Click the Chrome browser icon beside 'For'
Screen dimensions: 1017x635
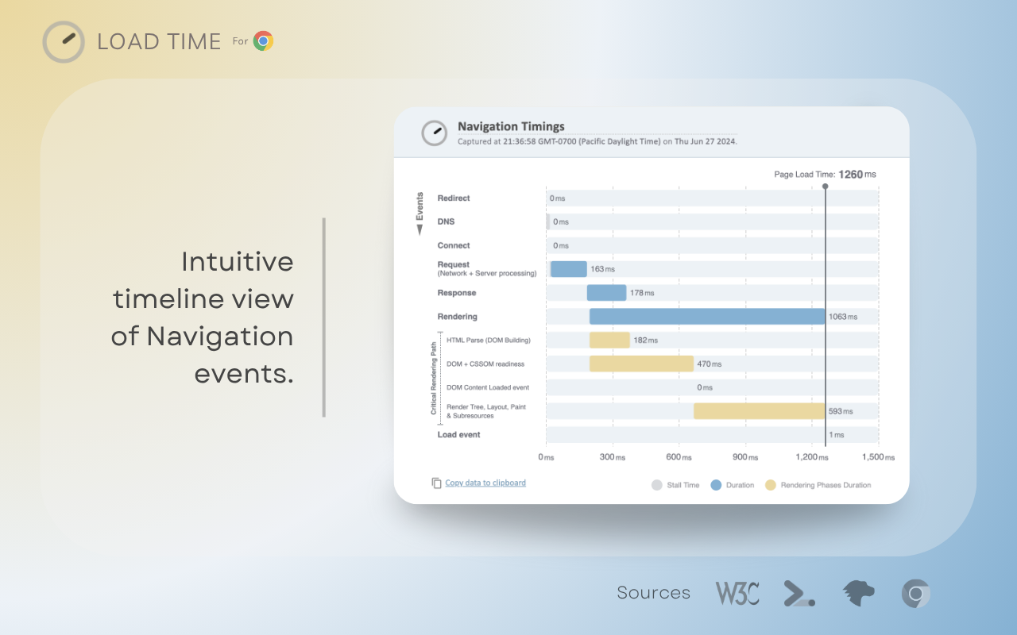(x=263, y=41)
